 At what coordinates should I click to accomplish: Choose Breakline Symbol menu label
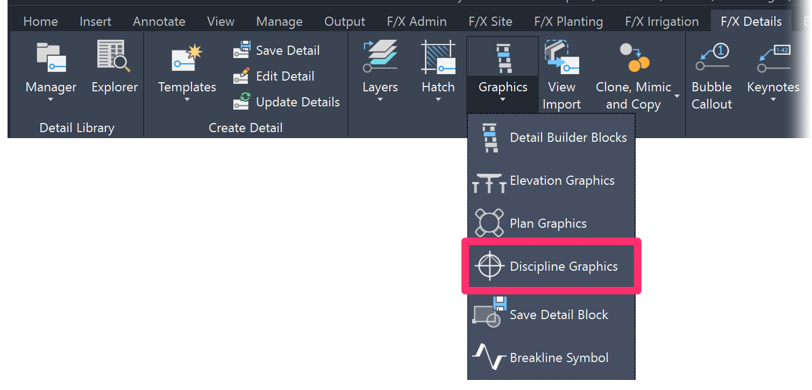pos(559,358)
